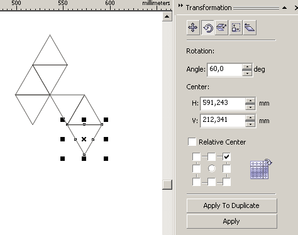Select the Rotate transformation tab
Viewport: 298px width, 235px height.
(207, 28)
